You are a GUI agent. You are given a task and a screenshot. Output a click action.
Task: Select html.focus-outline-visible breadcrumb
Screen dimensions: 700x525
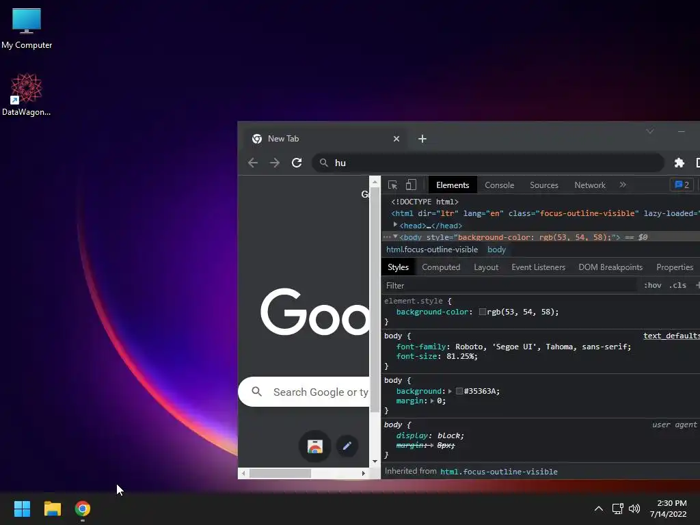tap(432, 250)
